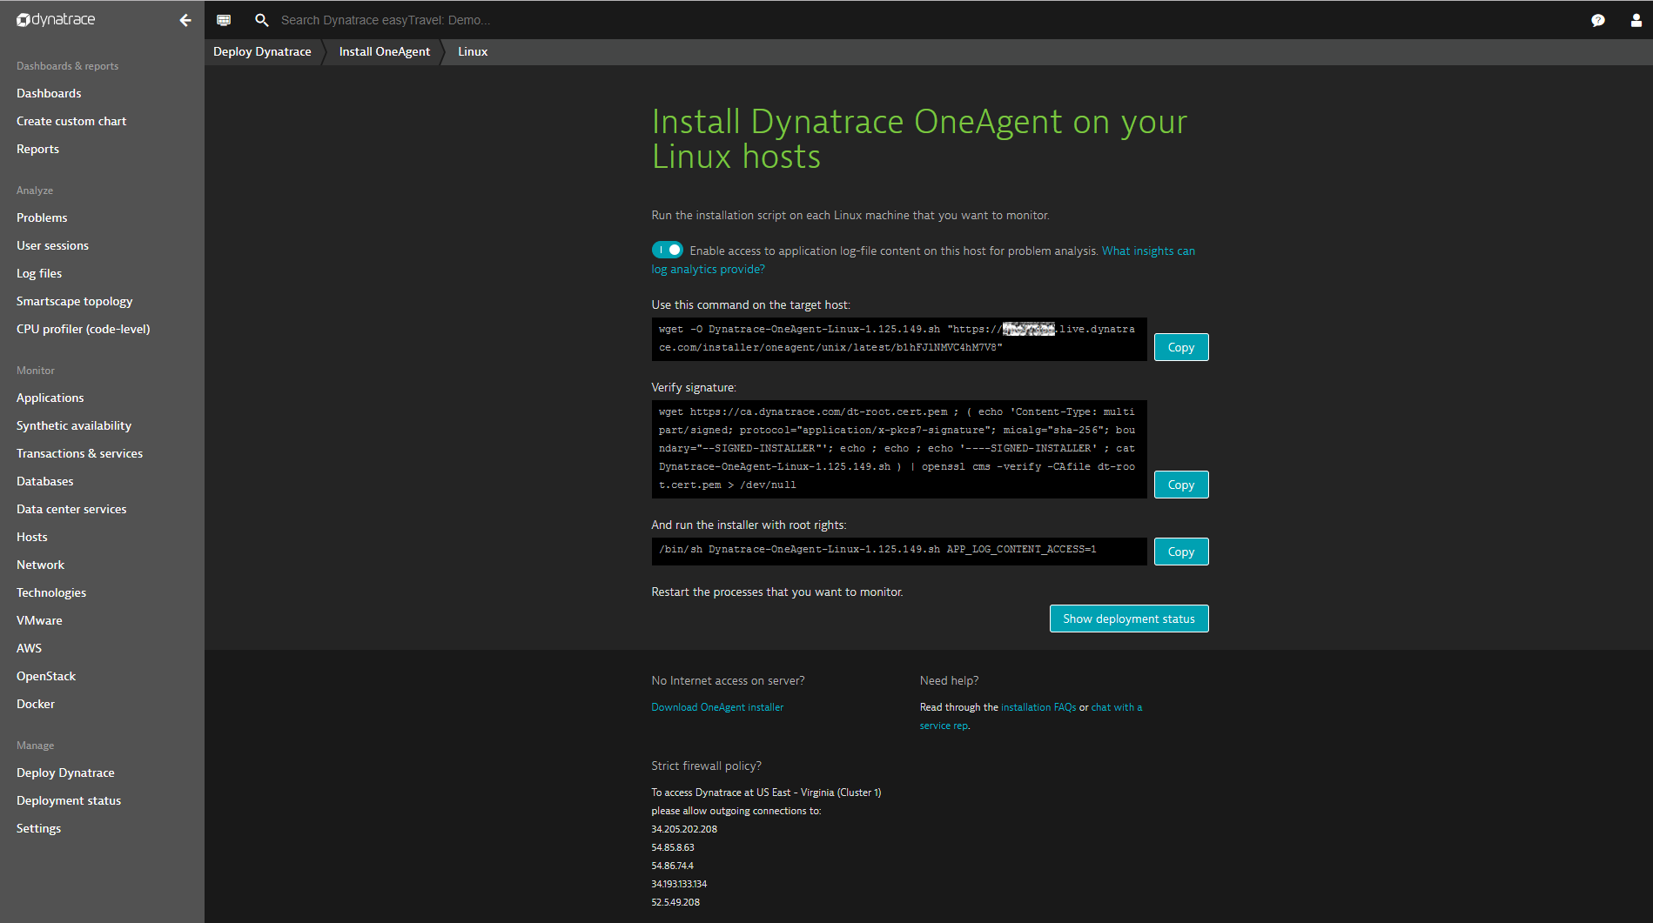
Task: Open the dashboard tile icon in top bar
Action: pos(224,20)
